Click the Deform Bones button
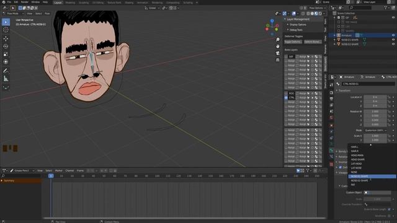397x223 pixels. (x=313, y=42)
